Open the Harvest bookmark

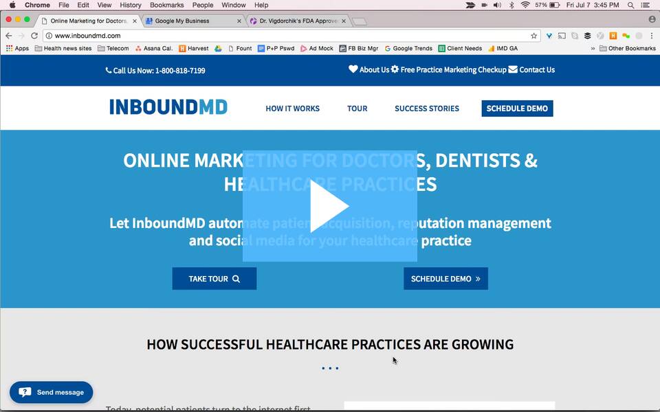point(194,48)
